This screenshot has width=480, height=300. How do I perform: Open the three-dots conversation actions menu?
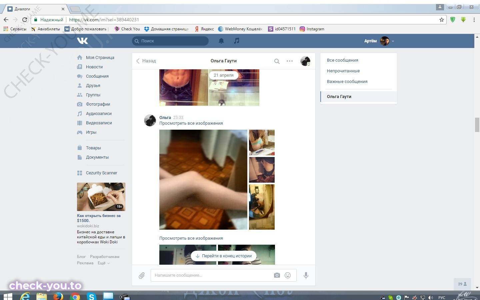coord(290,61)
